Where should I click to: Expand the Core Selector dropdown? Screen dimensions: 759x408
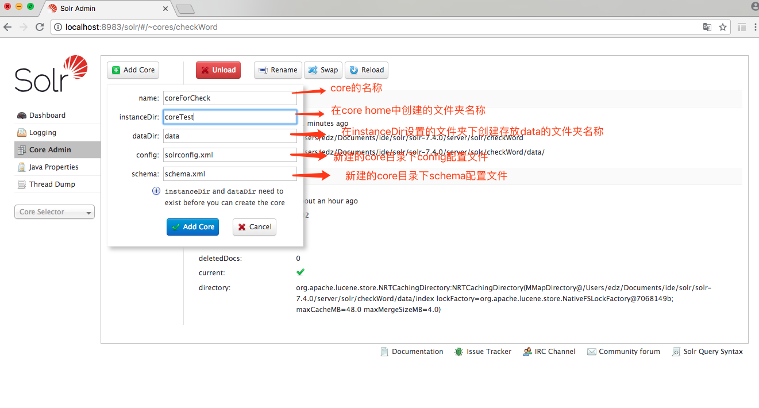point(55,212)
